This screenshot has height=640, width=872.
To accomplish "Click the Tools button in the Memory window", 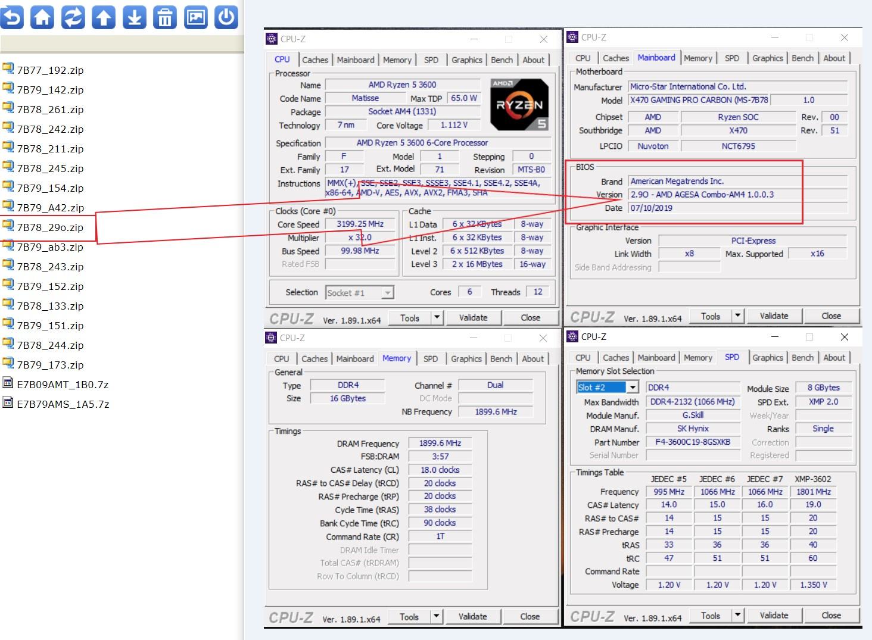I will [409, 617].
